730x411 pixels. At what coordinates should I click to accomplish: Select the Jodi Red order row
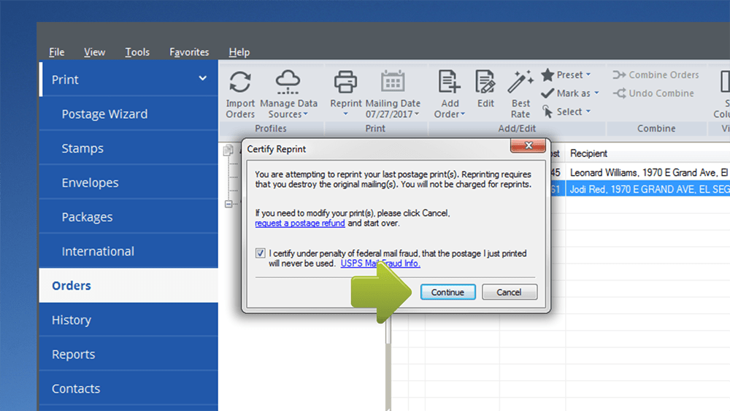[x=648, y=190]
